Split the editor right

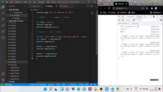[x=92, y=6]
